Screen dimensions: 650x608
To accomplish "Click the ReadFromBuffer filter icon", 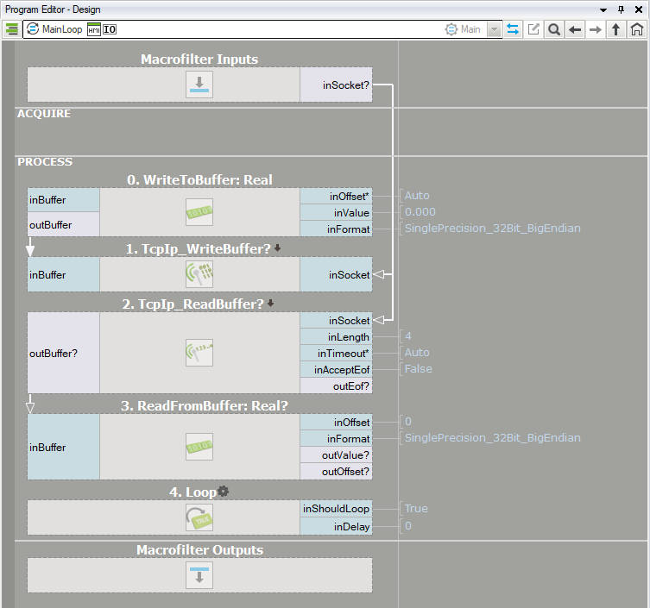I will [x=199, y=447].
